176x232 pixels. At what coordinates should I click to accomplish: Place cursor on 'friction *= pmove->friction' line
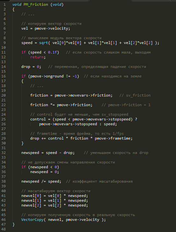[x=61, y=105]
